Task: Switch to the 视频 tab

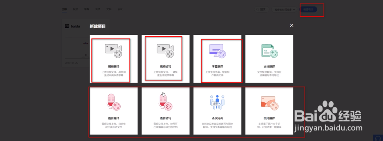Action: tap(75, 9)
